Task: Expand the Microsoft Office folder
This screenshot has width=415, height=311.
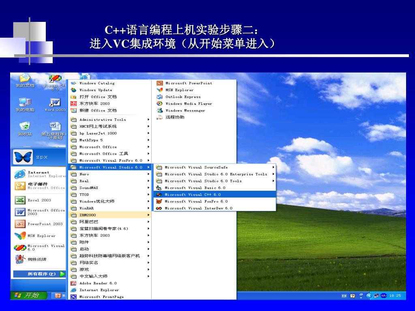Action: (110, 147)
